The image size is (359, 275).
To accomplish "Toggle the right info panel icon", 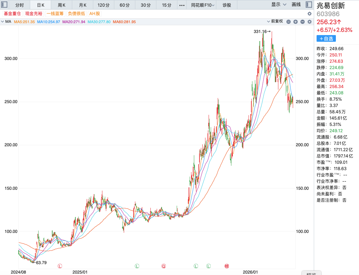I will 309,5.
